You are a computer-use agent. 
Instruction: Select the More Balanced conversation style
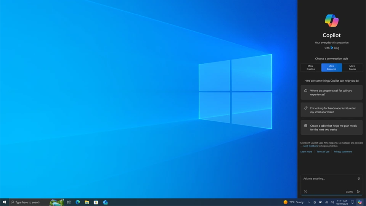point(331,68)
